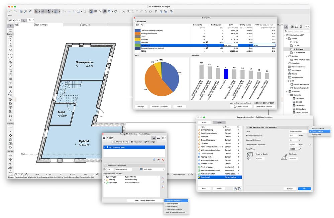This screenshot has width=334, height=218.
Task: Click the Nominal Peak Power input field
Action: (x=293, y=136)
